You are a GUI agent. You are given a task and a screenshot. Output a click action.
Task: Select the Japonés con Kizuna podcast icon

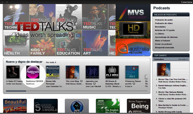click(92, 72)
